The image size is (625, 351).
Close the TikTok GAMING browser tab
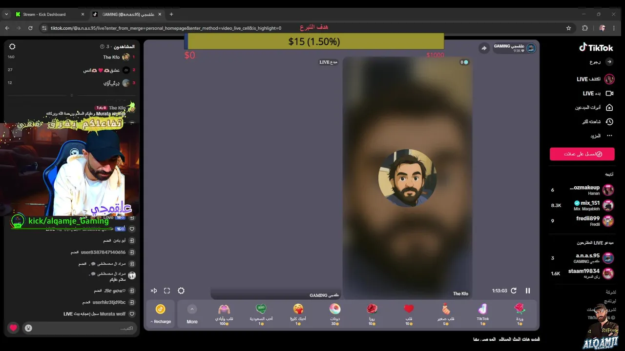click(160, 14)
